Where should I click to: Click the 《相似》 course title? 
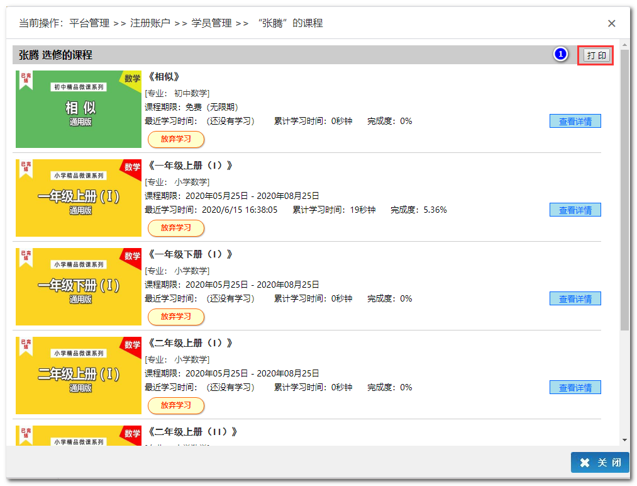(165, 77)
